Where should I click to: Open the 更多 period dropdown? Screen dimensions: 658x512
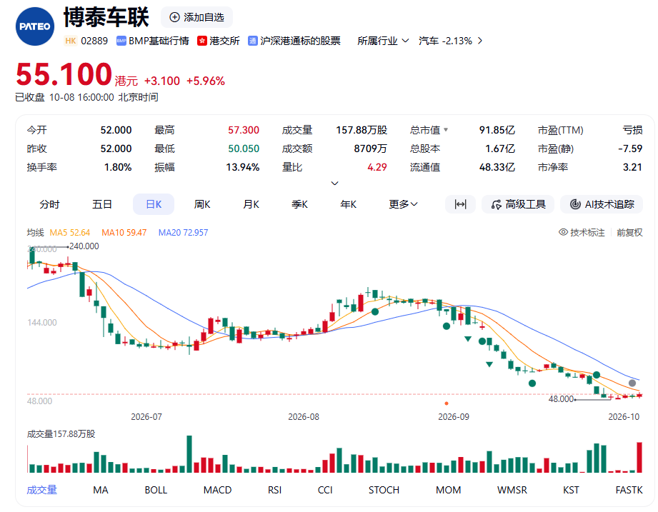pos(403,204)
